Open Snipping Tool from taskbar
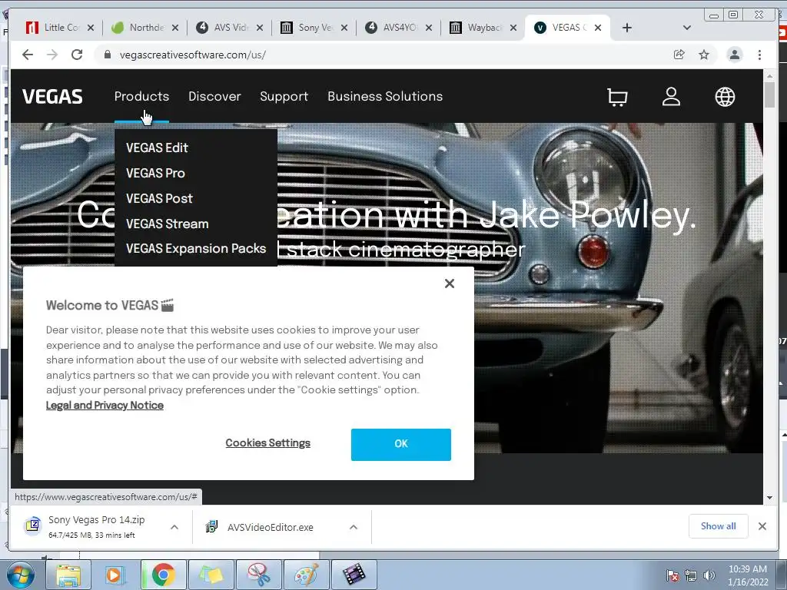Screen dimensions: 787x590 pos(258,575)
